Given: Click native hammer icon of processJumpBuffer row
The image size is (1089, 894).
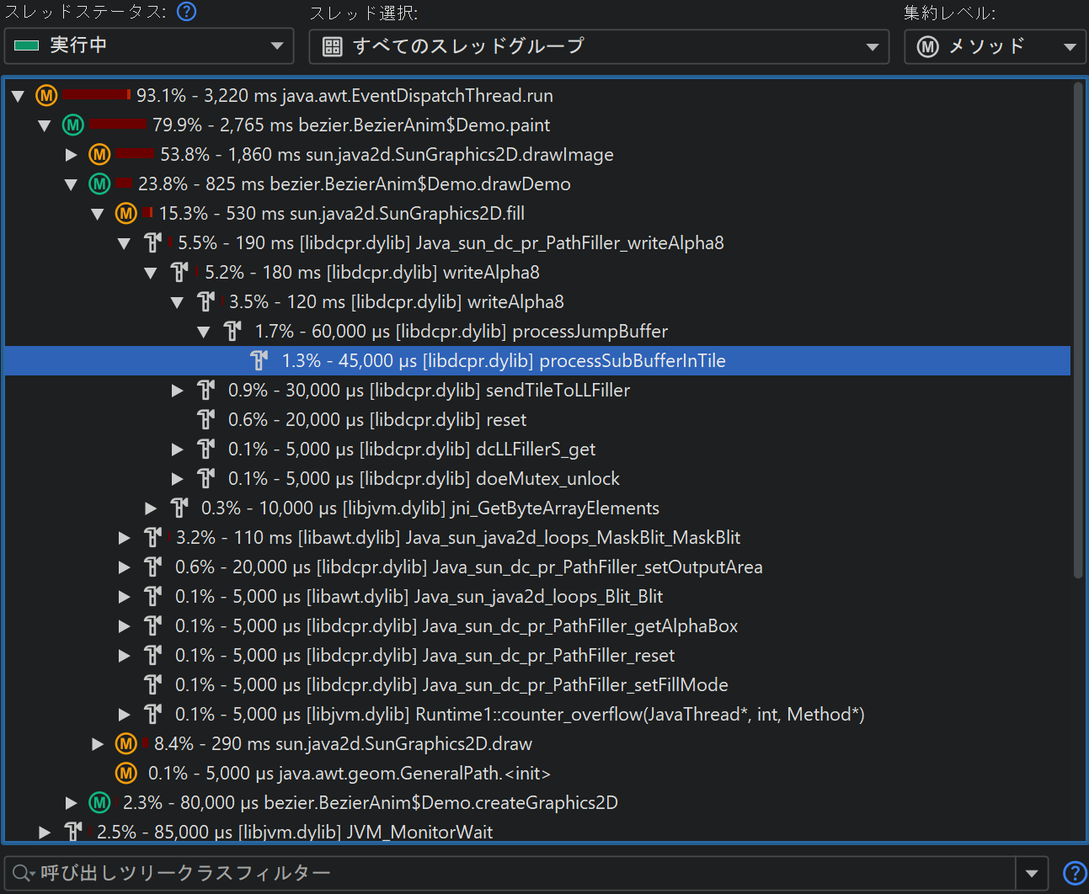Looking at the screenshot, I should [232, 332].
